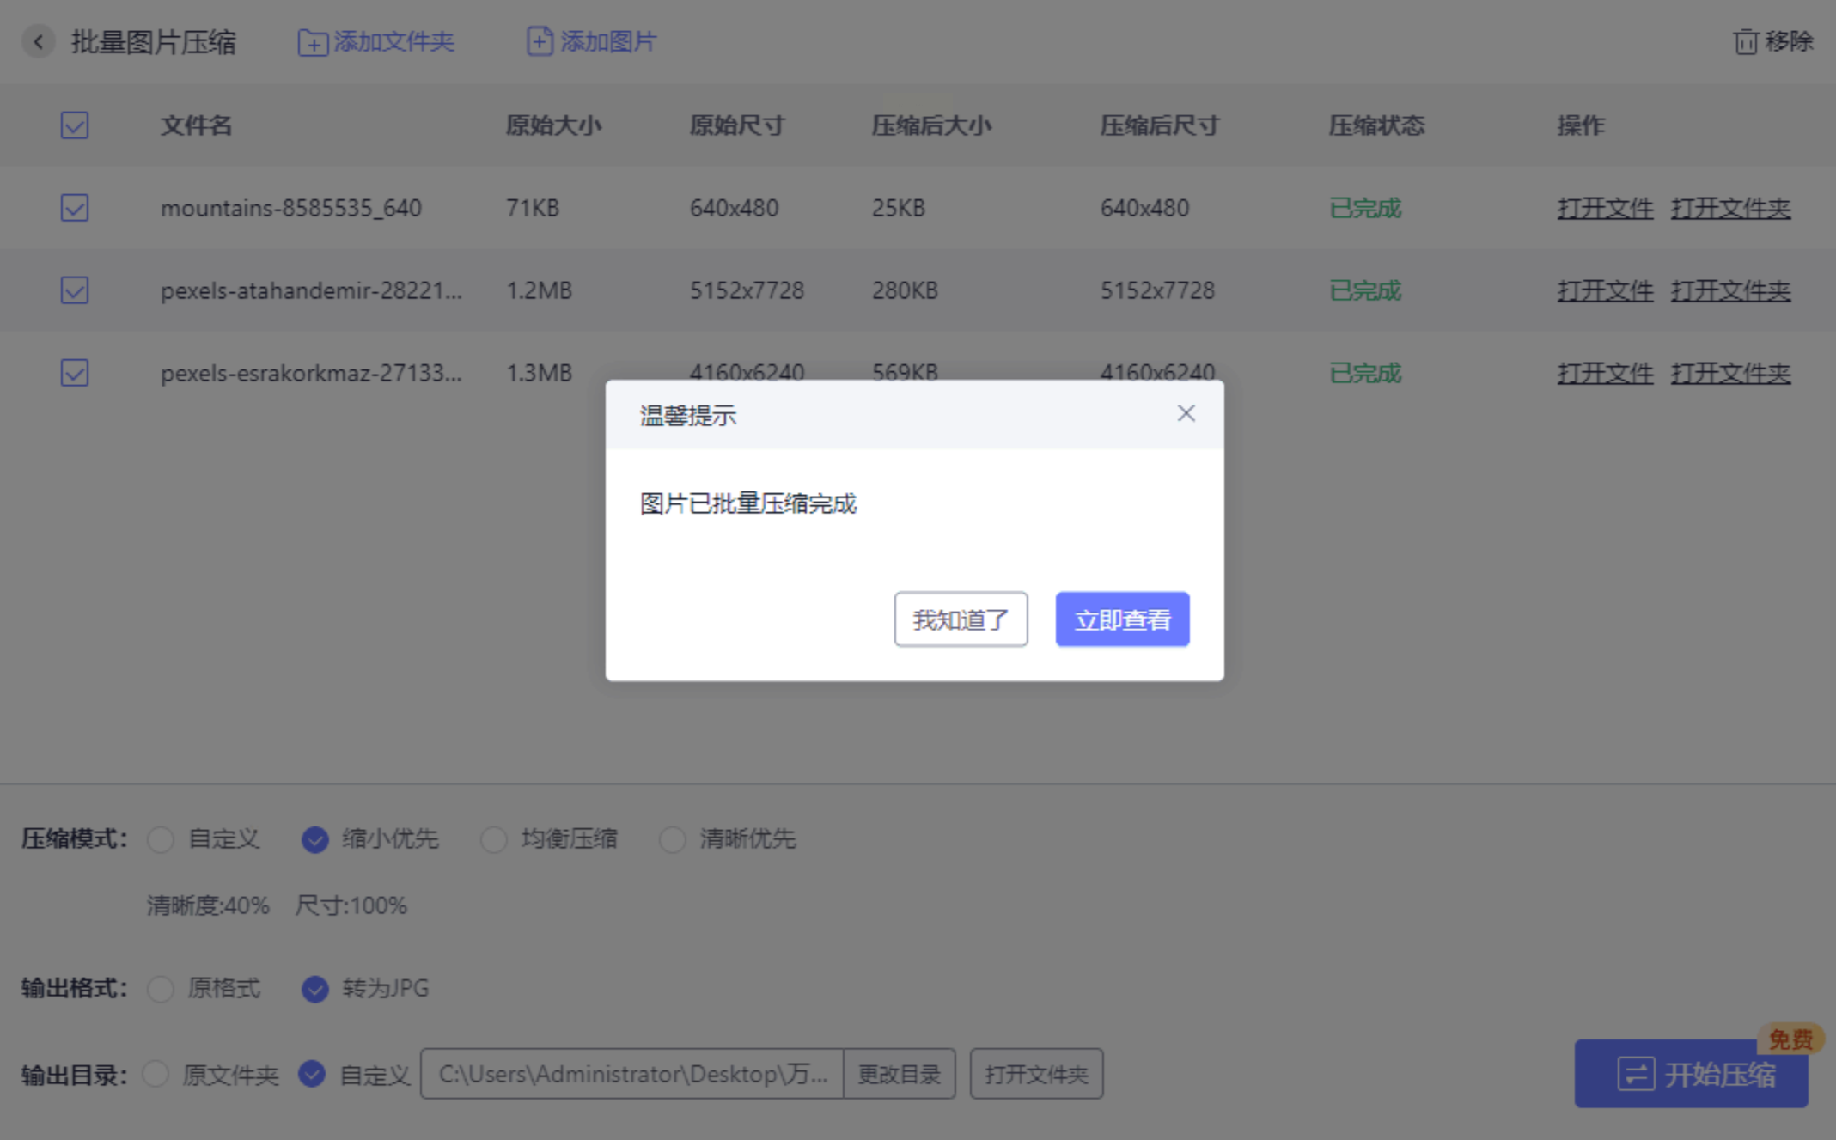Uncheck the pexels-esrakorkmaz row checkbox
Screen dimensions: 1836x1140
75,373
